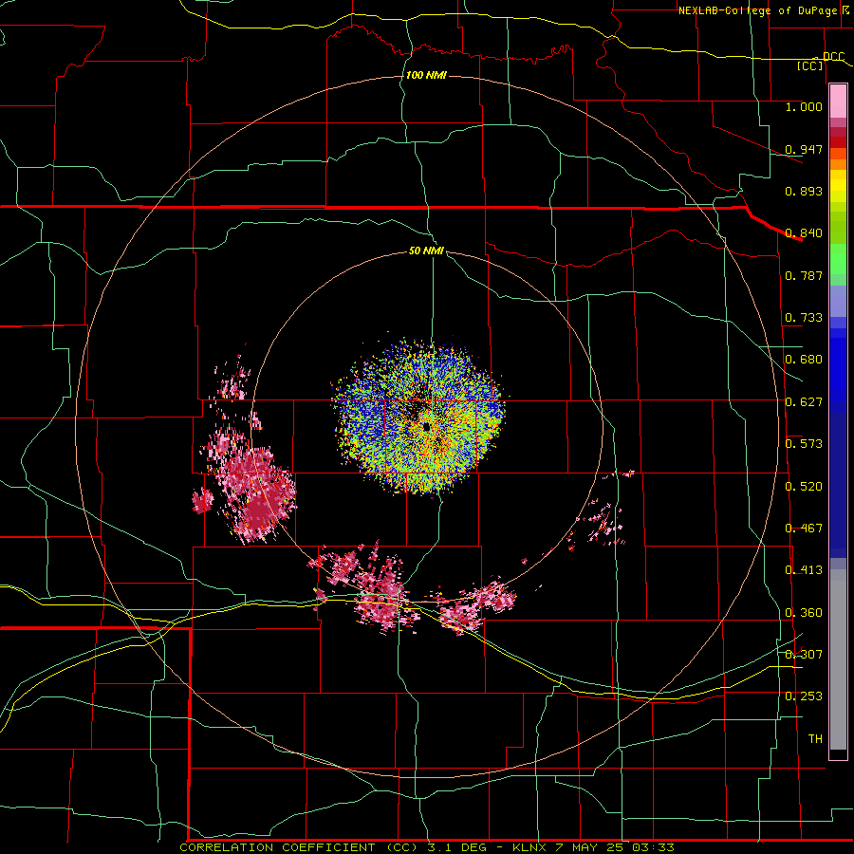Select the 0.893 legend value

point(804,191)
